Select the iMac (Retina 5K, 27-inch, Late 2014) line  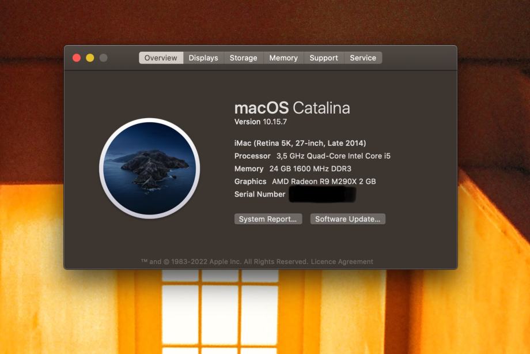click(300, 143)
